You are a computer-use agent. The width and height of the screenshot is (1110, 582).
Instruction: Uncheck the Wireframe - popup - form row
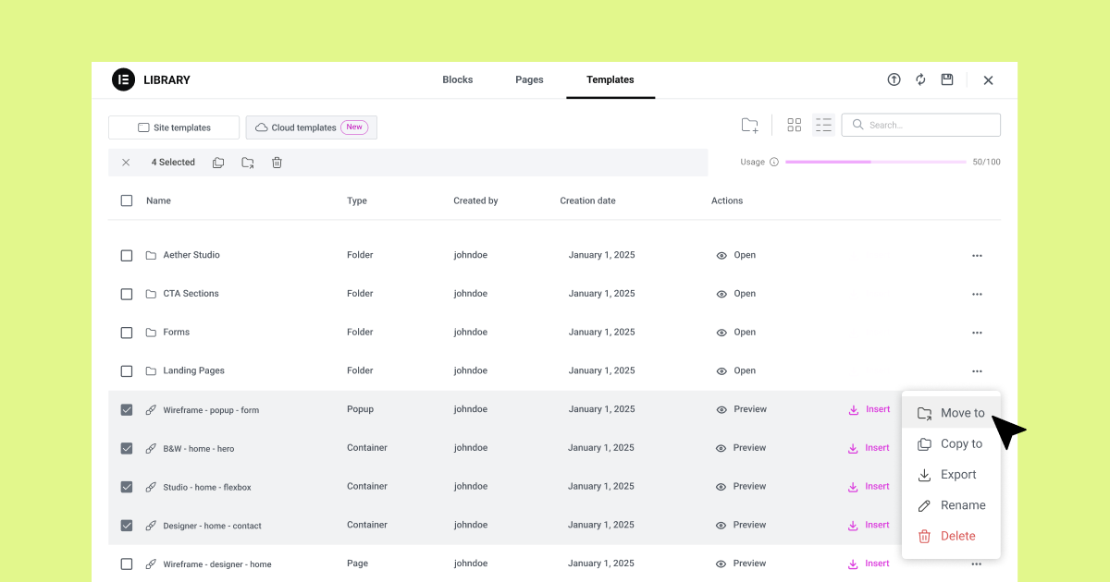click(x=127, y=409)
